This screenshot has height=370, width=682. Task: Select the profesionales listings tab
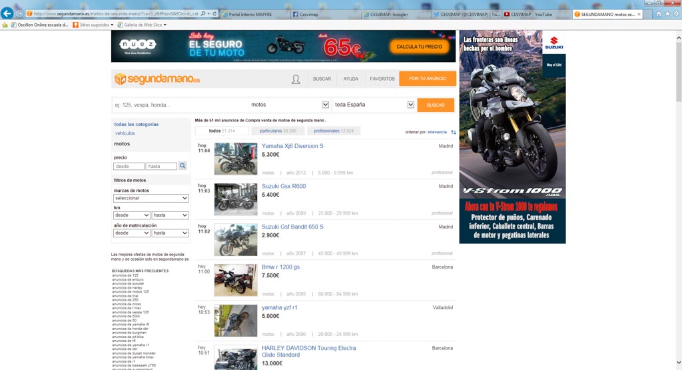tap(334, 131)
